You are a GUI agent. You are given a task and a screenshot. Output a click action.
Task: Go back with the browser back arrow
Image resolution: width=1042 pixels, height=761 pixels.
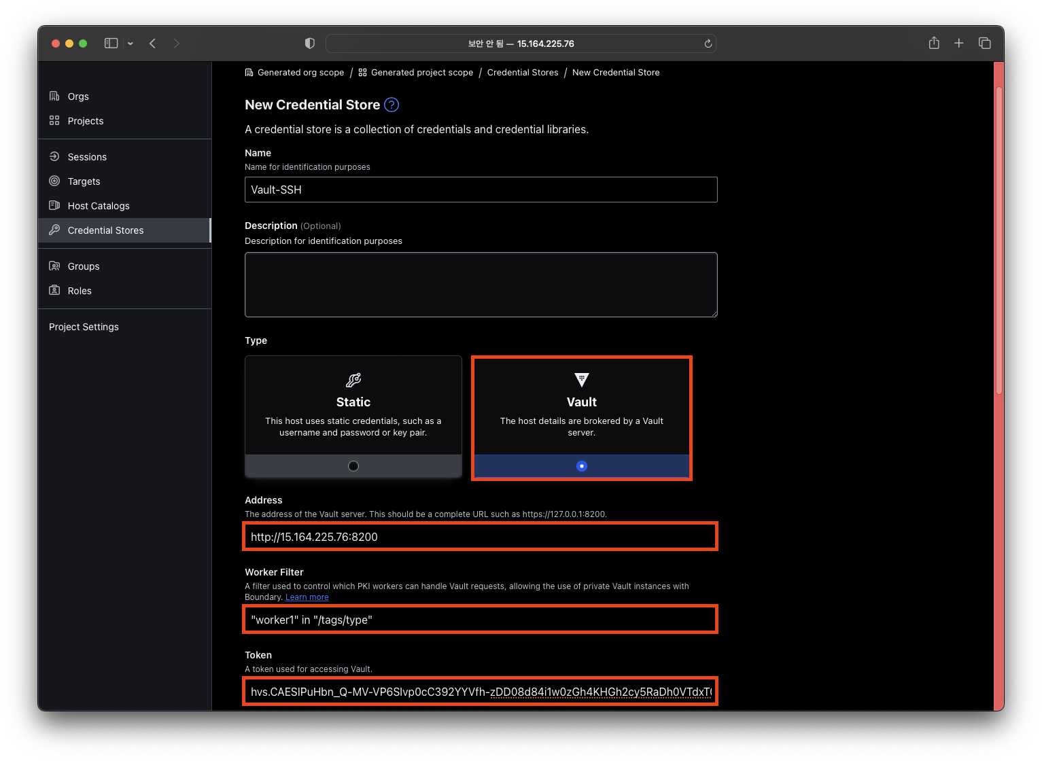click(153, 43)
